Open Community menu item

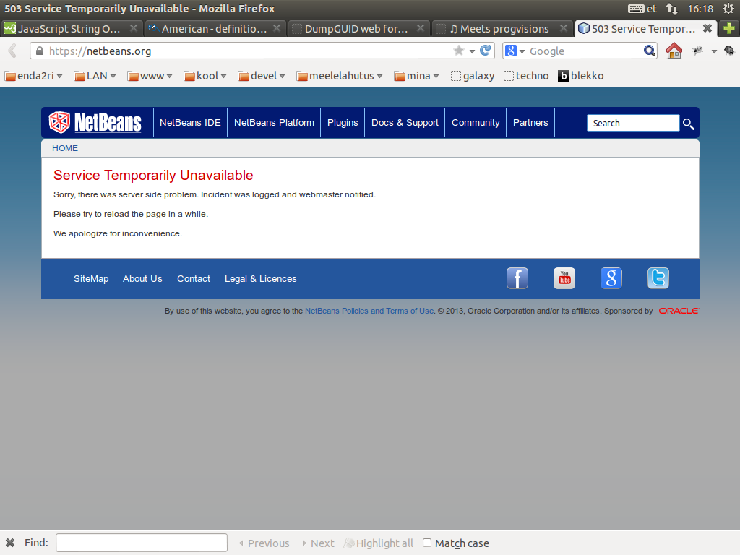[x=476, y=122]
